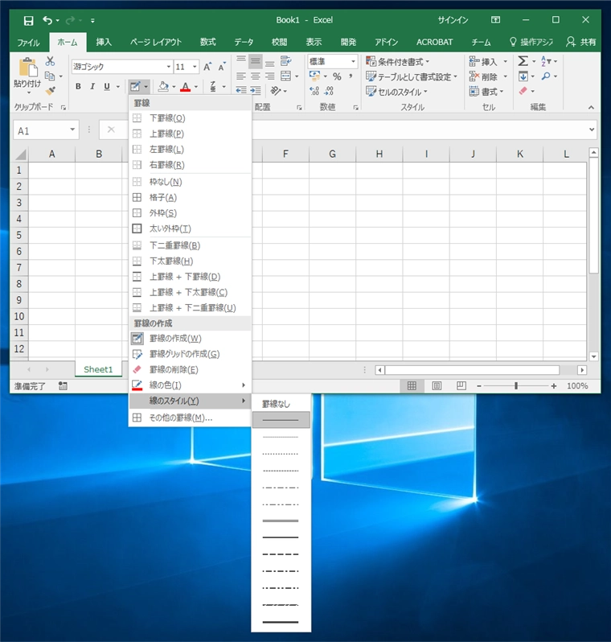Toggle Bold formatting

click(x=78, y=86)
